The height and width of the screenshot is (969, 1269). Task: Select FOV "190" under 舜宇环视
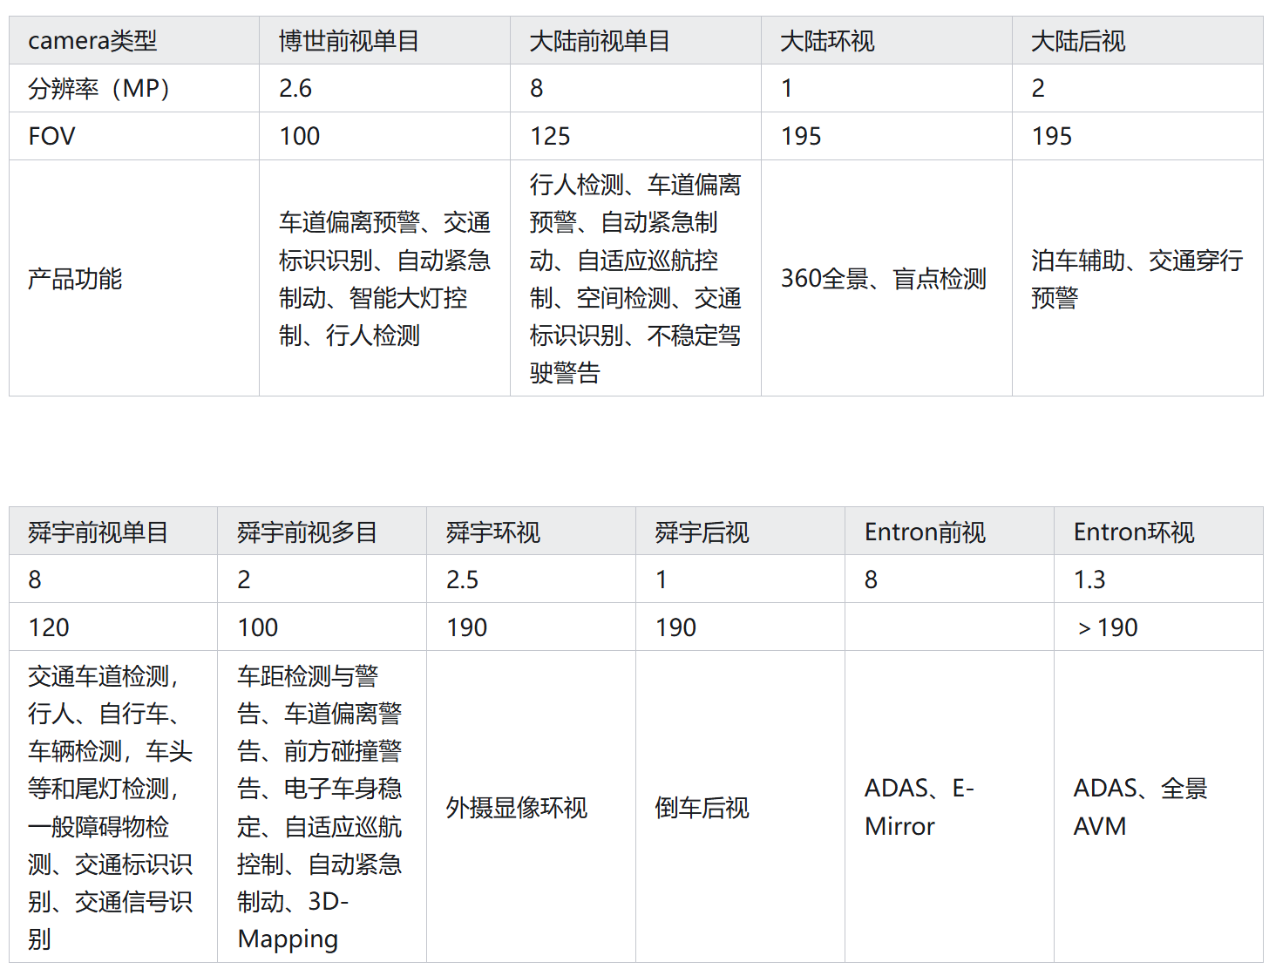tap(531, 627)
